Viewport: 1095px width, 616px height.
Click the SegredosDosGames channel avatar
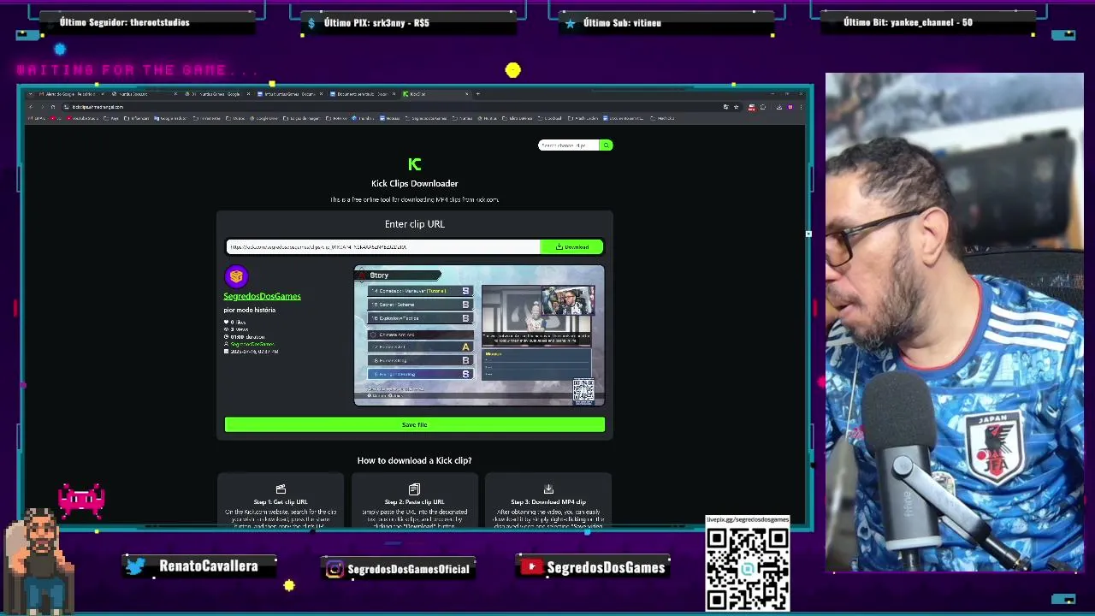tap(236, 276)
